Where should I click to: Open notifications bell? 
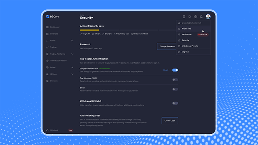pyautogui.click(x=201, y=17)
